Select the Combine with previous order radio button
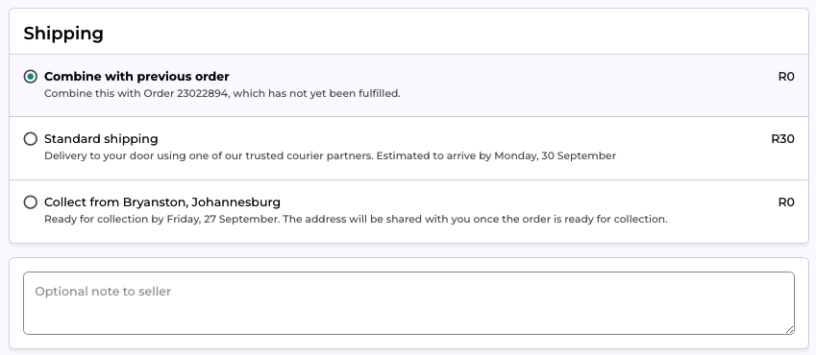Viewport: 816px width, 355px height. pyautogui.click(x=31, y=77)
